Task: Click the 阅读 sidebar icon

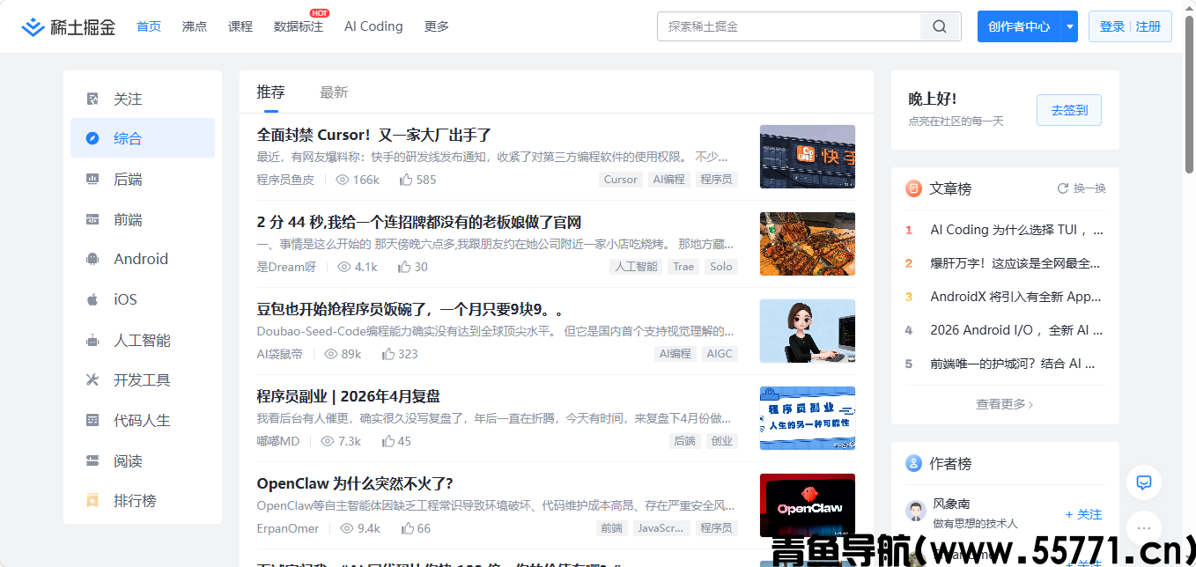Action: 92,460
